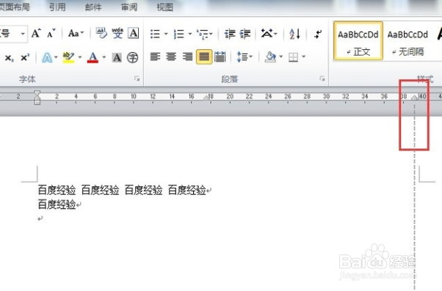442x291 pixels.
Task: Open the 邮件 ribbon tab
Action: pos(93,7)
